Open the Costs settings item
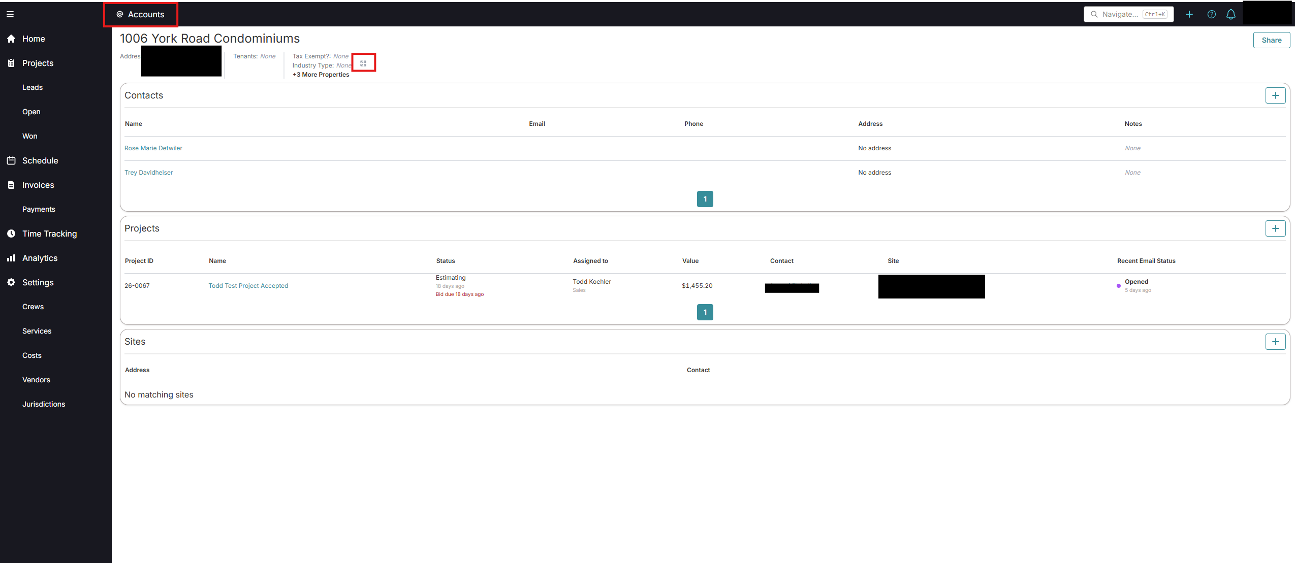This screenshot has width=1295, height=563. point(32,355)
